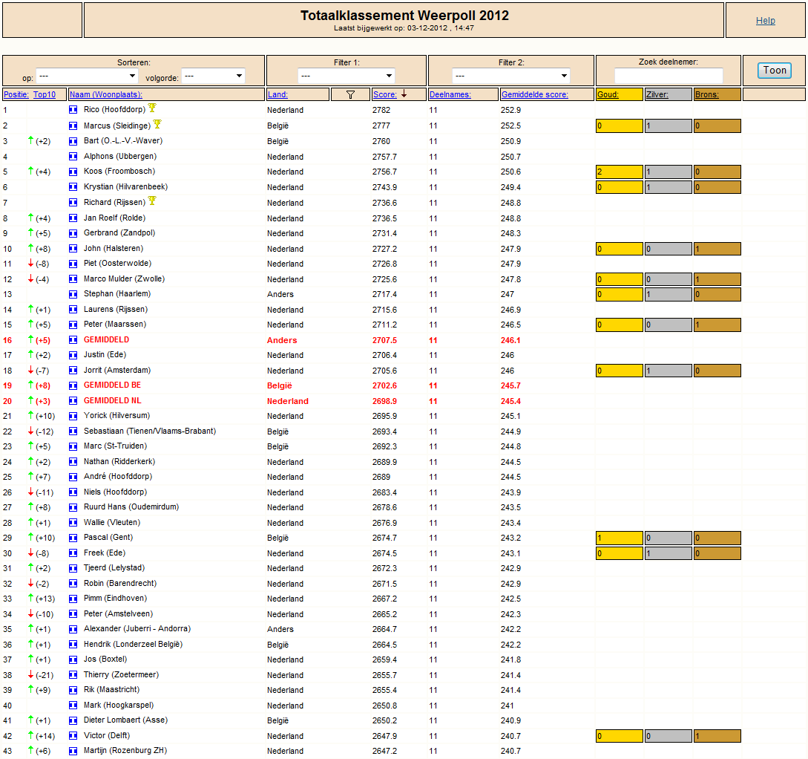Viewport: 808px width, 759px height.
Task: Open the blue icon beside Pascal (Gent)
Action: pyautogui.click(x=73, y=537)
